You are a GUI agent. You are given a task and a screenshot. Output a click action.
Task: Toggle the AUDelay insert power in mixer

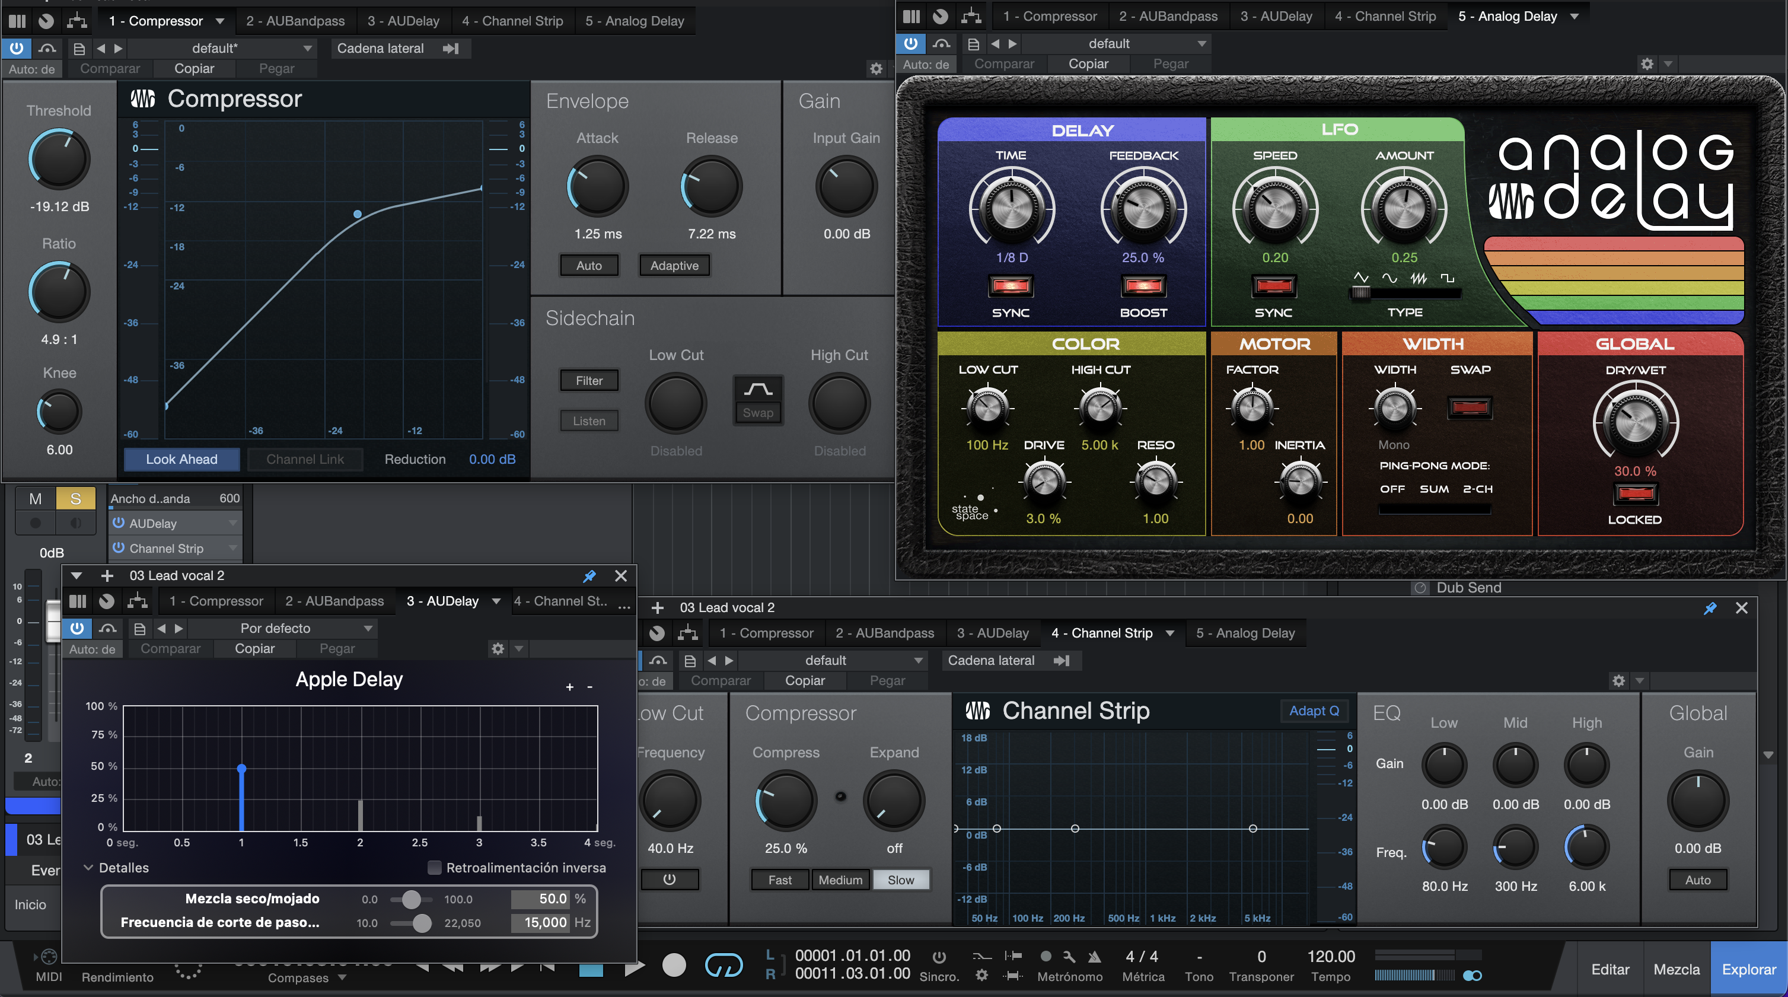point(119,523)
